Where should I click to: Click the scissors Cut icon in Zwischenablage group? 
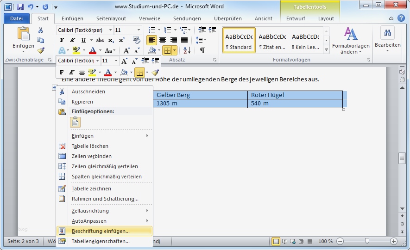click(40, 30)
